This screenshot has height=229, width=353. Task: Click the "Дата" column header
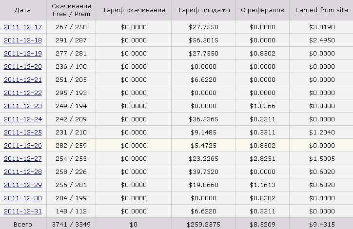click(x=23, y=10)
